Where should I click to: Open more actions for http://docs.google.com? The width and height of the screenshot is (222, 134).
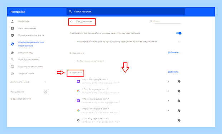coord(168,81)
